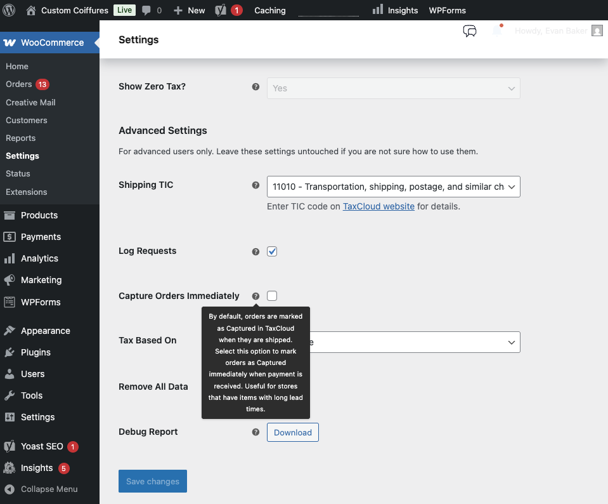
Task: Click the Products archive icon
Action: 10,215
